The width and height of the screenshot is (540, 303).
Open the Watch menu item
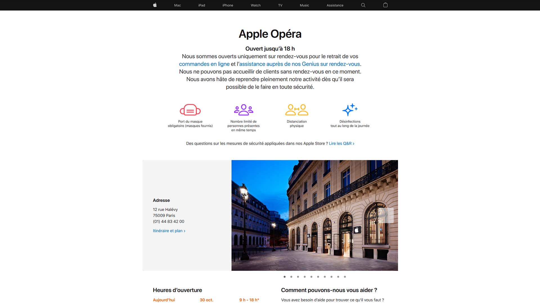(256, 5)
